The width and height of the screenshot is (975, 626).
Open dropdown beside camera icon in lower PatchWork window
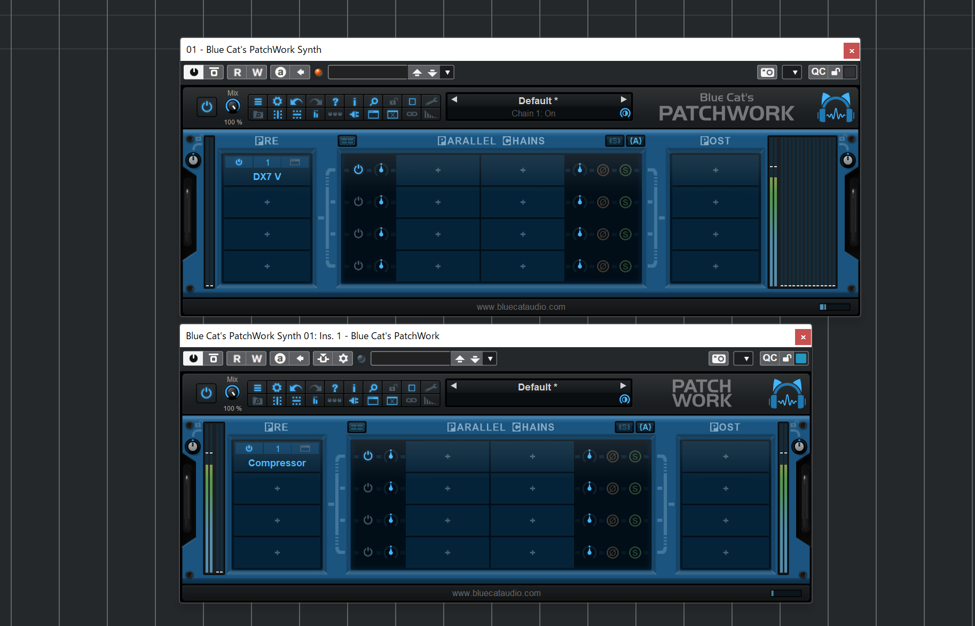tap(744, 358)
